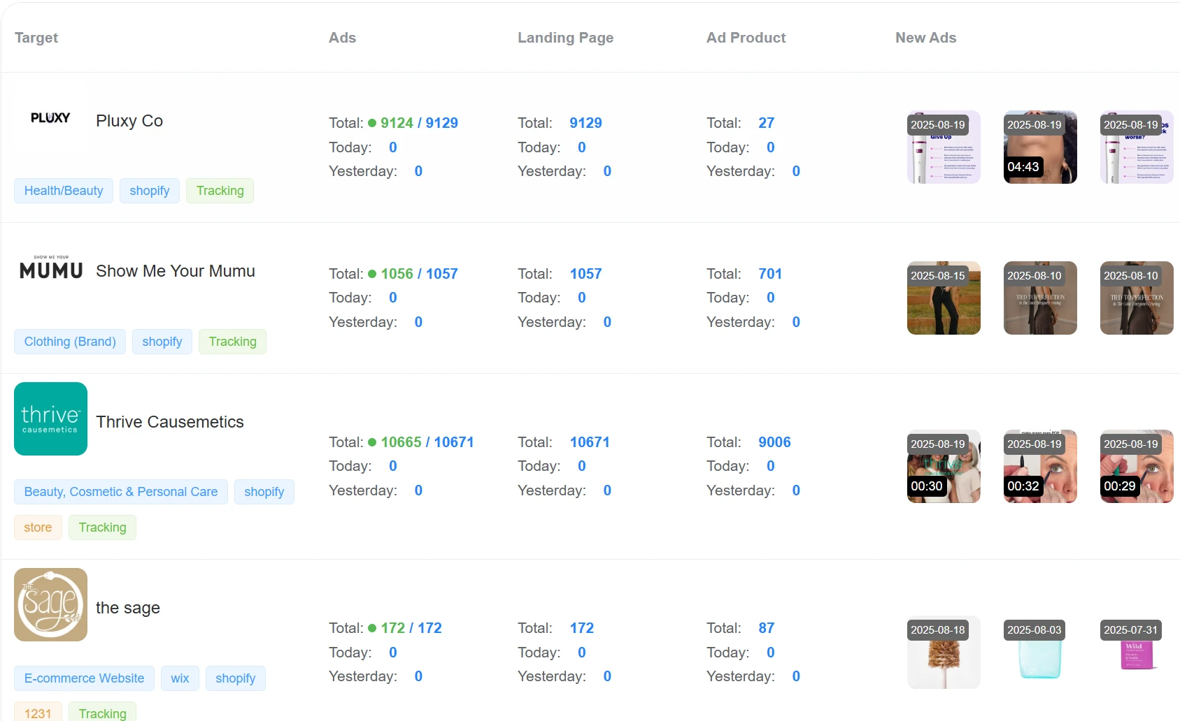Screen dimensions: 1180x721
Task: Click the green status dot next to 9124
Action: click(x=371, y=122)
